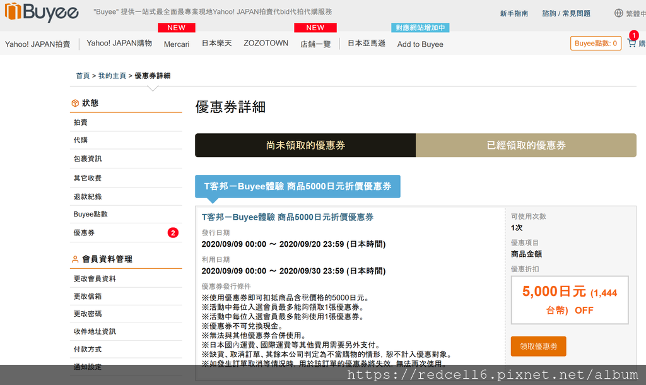Click the 1次 usage count text

click(517, 228)
